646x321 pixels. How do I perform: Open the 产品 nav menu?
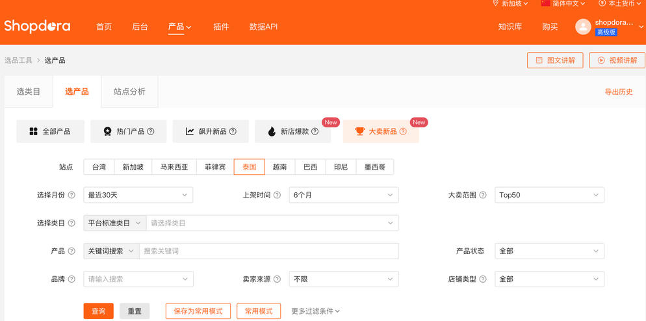pos(179,27)
